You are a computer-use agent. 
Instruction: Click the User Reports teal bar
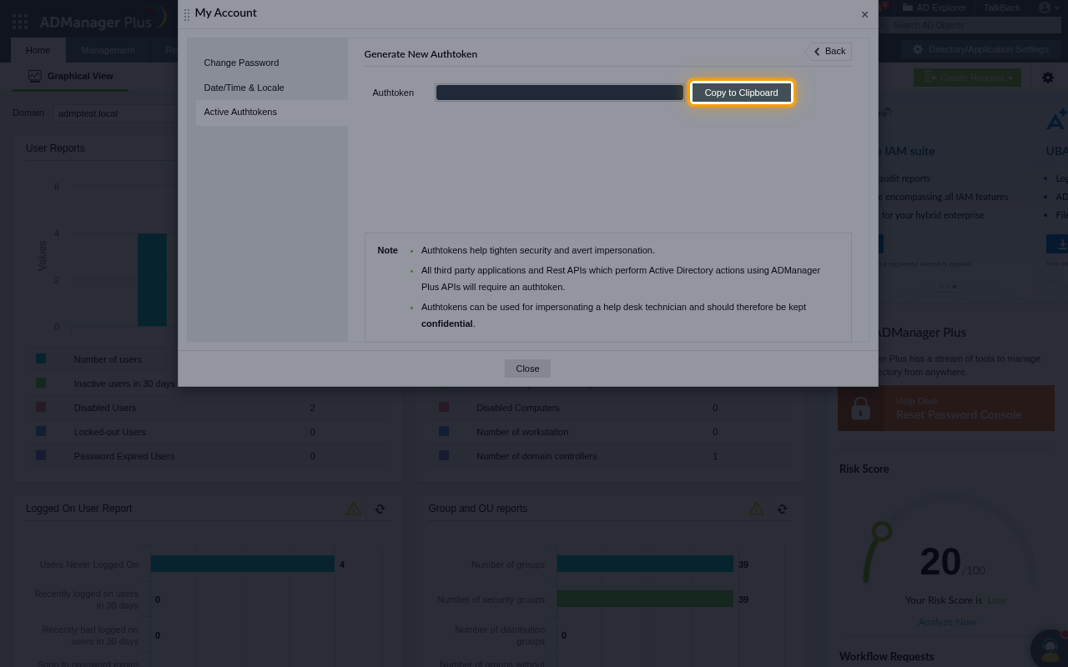(152, 280)
